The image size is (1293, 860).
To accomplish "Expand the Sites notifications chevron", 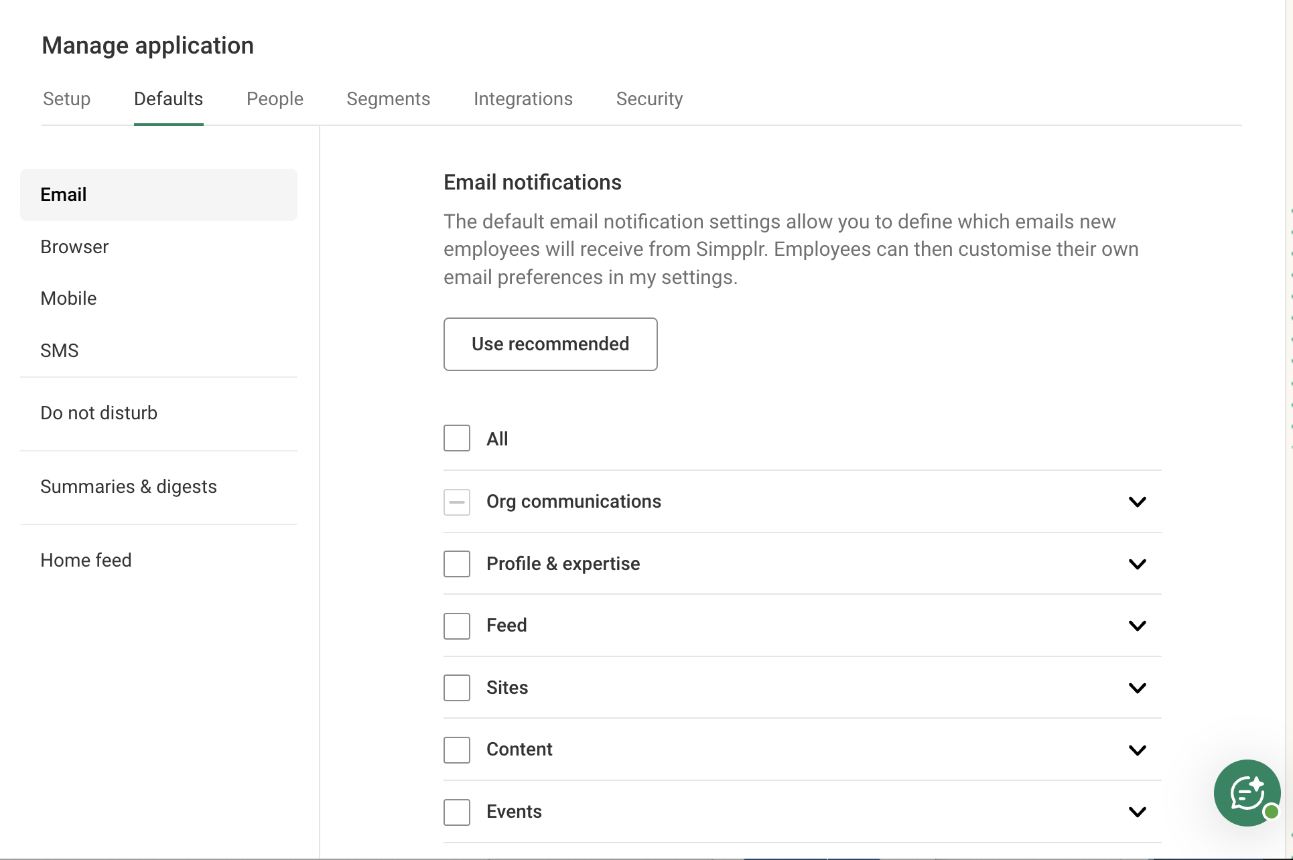I will [1137, 688].
